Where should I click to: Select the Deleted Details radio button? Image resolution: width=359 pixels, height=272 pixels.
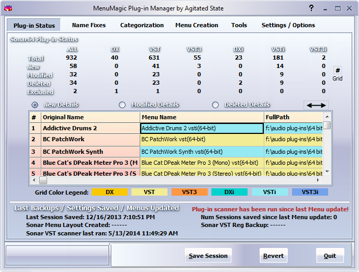(215, 105)
